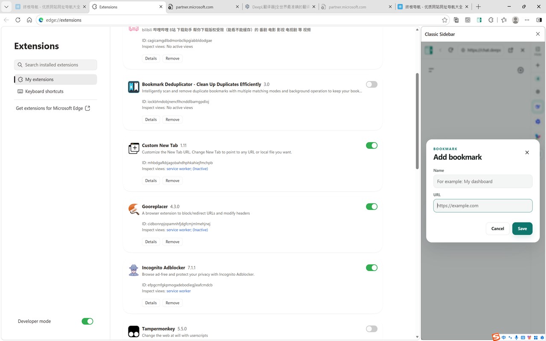
Task: Click the IME microphone voice input icon
Action: [x=517, y=338]
